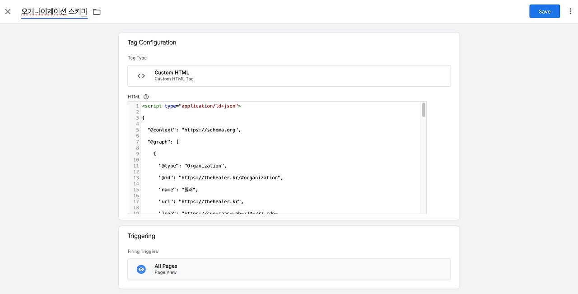Click the Triggering section heading

pos(141,236)
